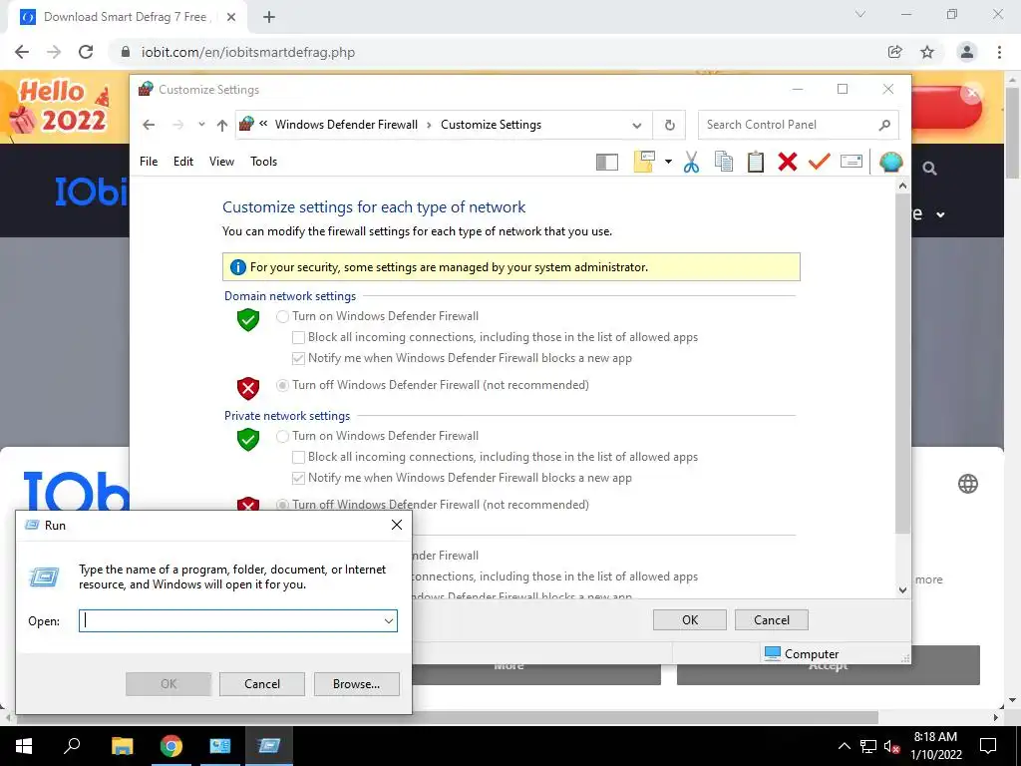This screenshot has height=766, width=1021.
Task: Click the Chrome reload page button
Action: click(x=86, y=52)
